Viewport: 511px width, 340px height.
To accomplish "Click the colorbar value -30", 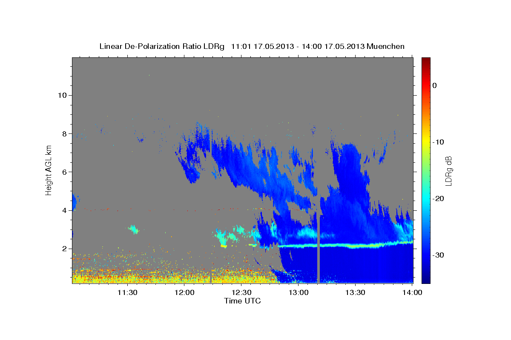I will pyautogui.click(x=438, y=255).
